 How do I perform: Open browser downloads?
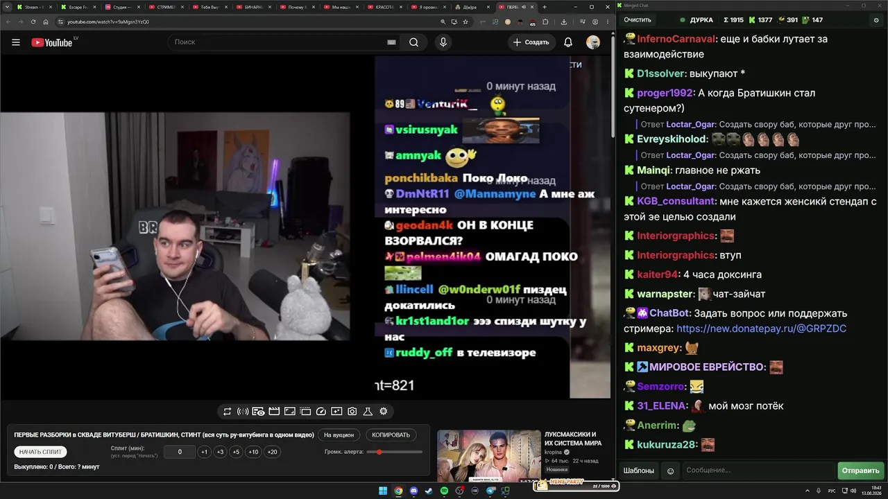tap(564, 21)
